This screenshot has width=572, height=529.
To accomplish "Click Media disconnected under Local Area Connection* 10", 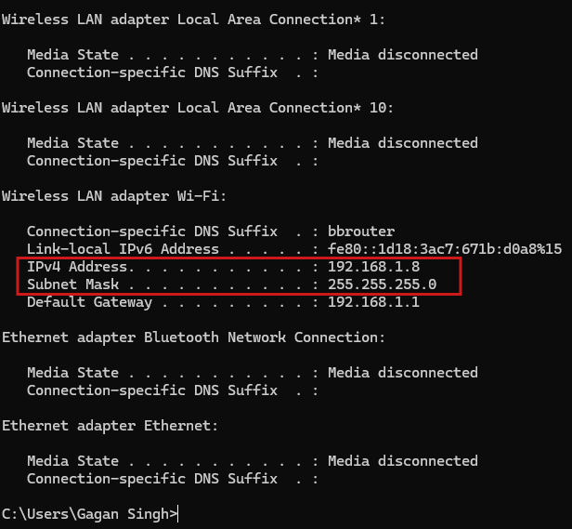I will point(403,143).
